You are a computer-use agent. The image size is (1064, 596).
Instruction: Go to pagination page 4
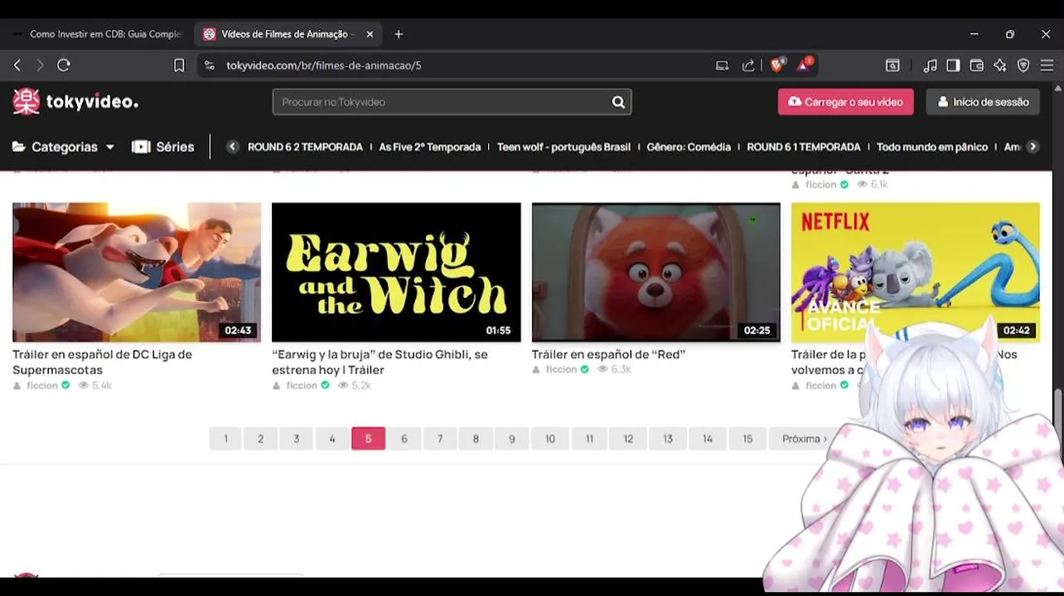(x=332, y=439)
